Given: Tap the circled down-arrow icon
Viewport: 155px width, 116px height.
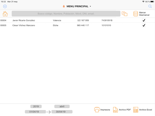Looking at the screenshot, I should pos(5,7).
